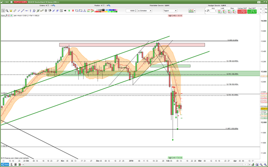Select the ruler measurement tool
This screenshot has width=268, height=167.
[x=15, y=11]
